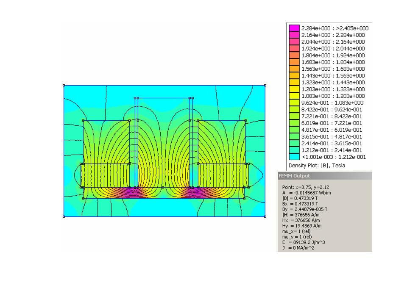Click the bottom-right corner node of the plot boundary
This screenshot has width=407, height=305.
click(265, 216)
